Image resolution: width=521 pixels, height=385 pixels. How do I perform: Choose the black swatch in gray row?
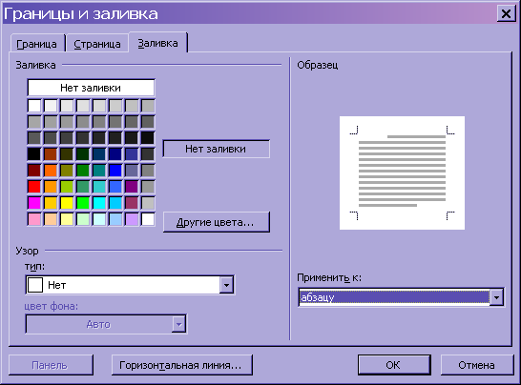148,138
